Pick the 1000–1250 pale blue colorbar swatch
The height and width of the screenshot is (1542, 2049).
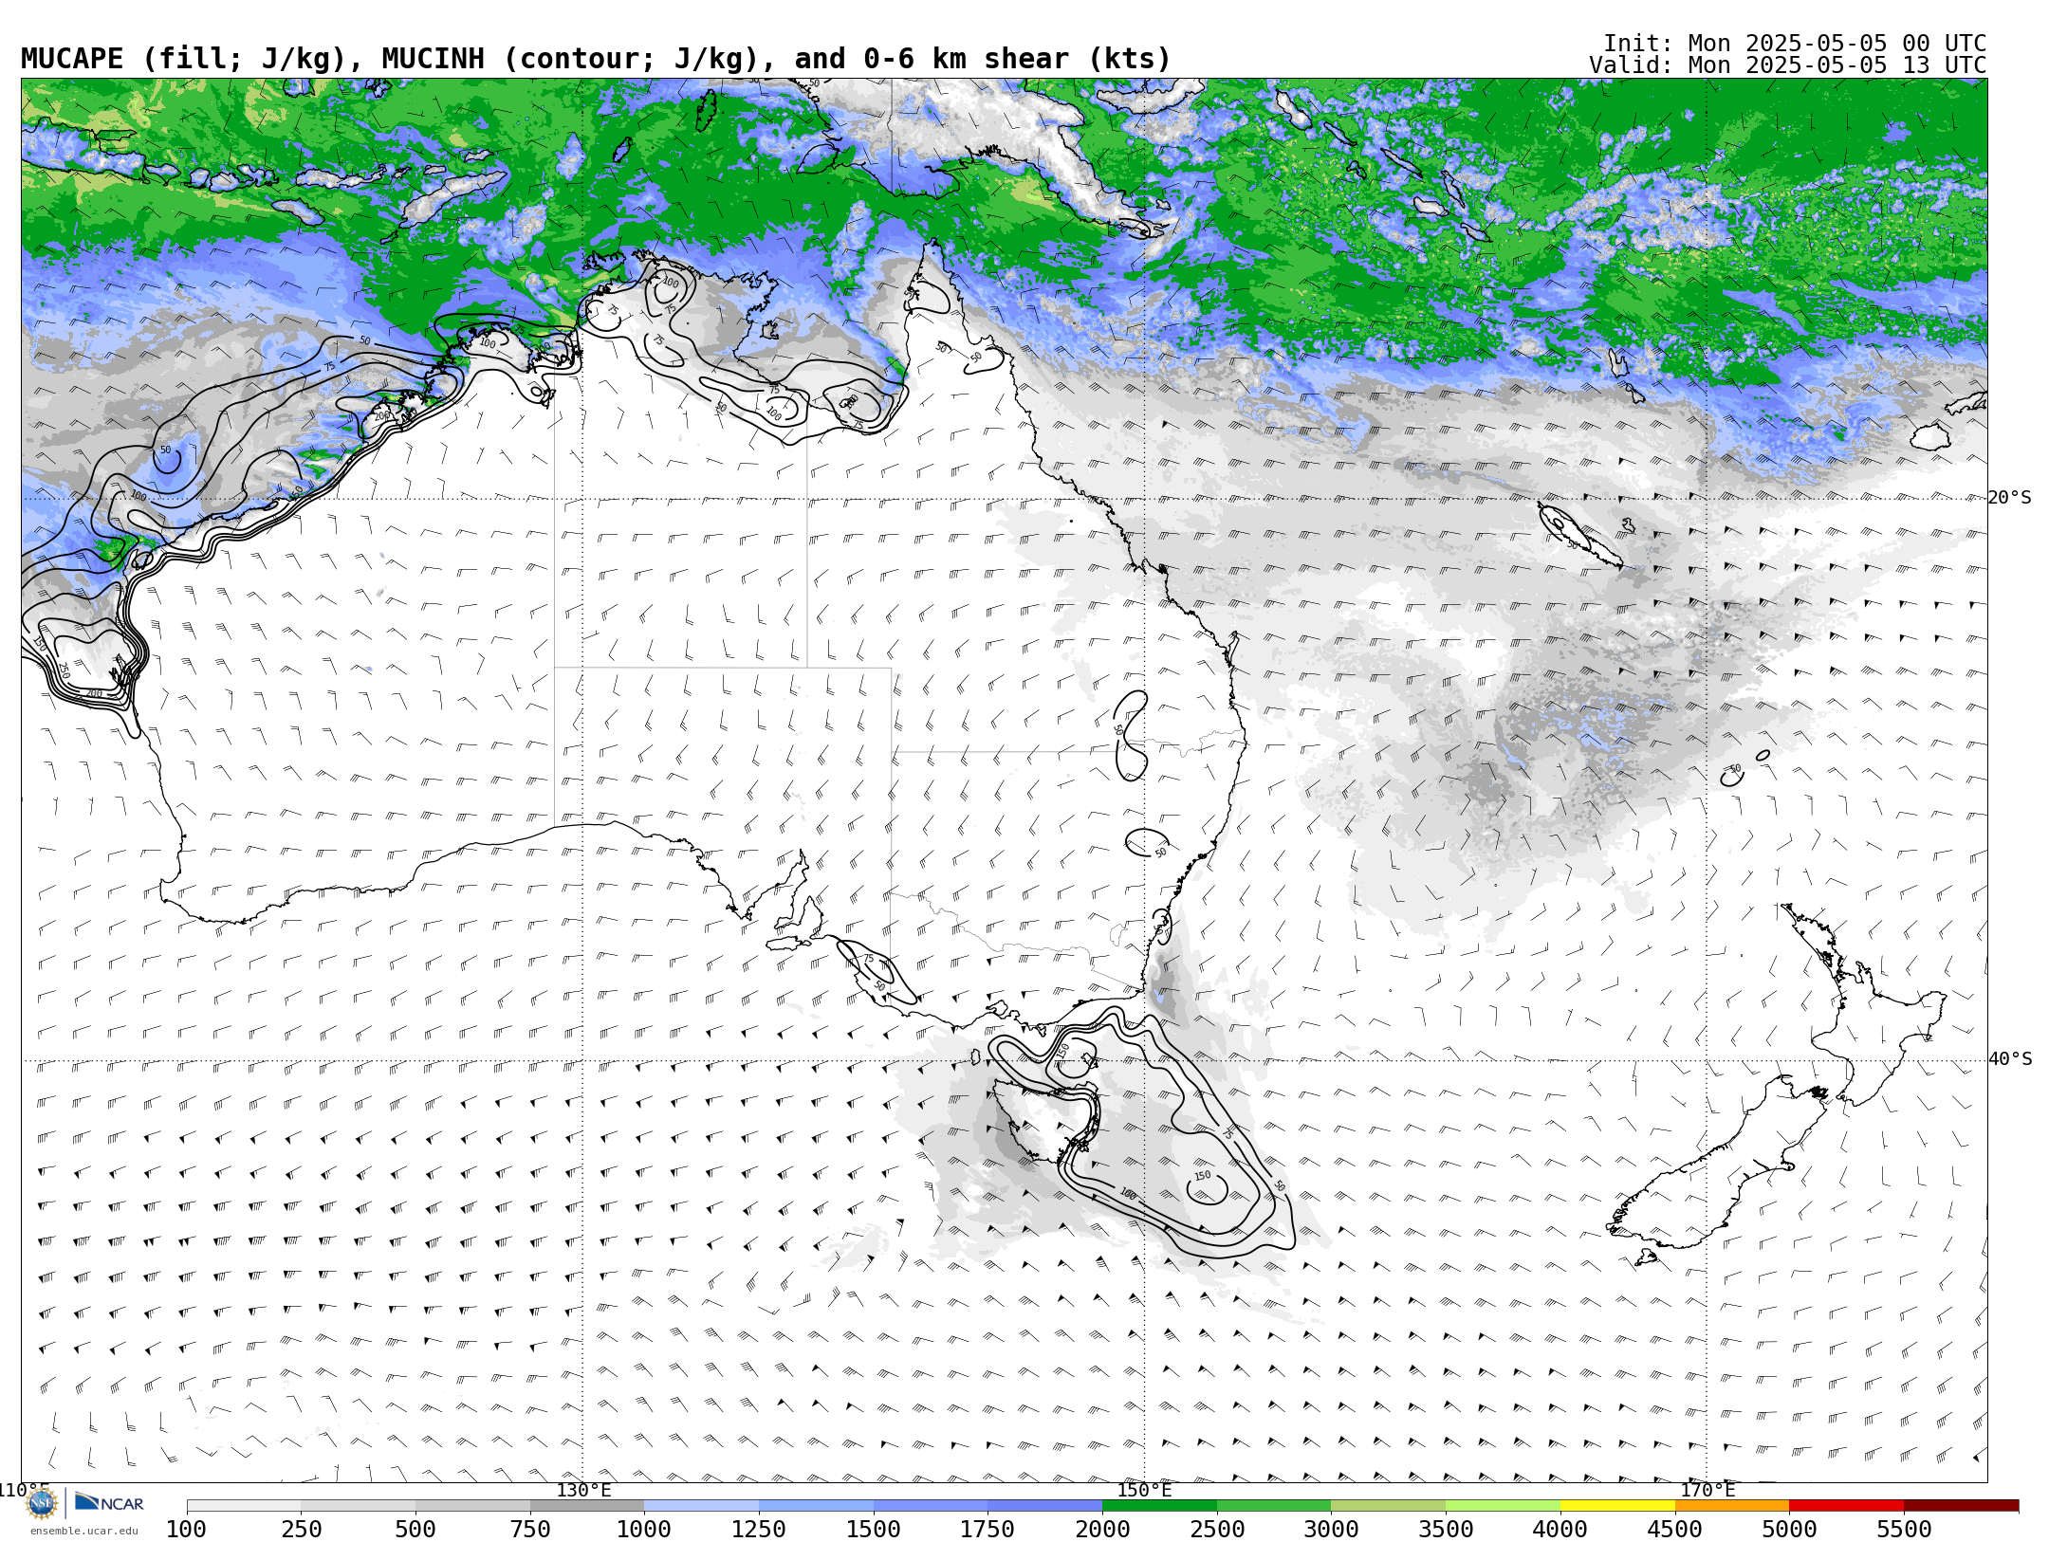702,1506
